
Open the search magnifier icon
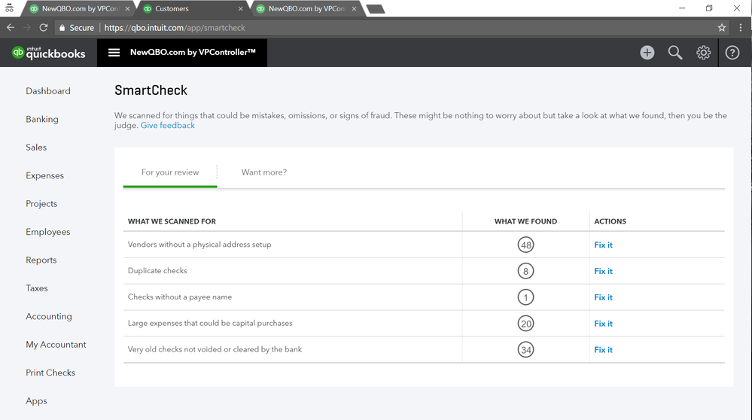tap(675, 53)
